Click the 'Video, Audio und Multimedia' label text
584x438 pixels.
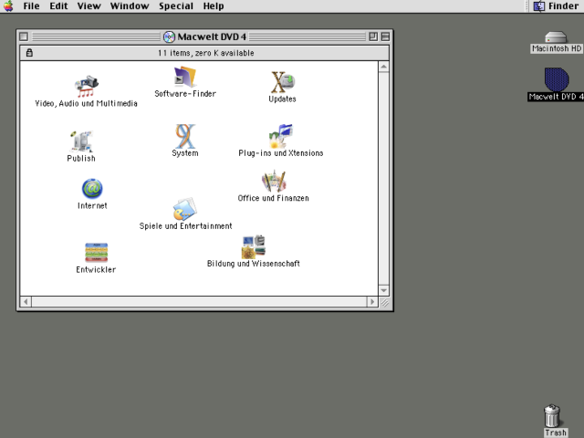coord(86,103)
